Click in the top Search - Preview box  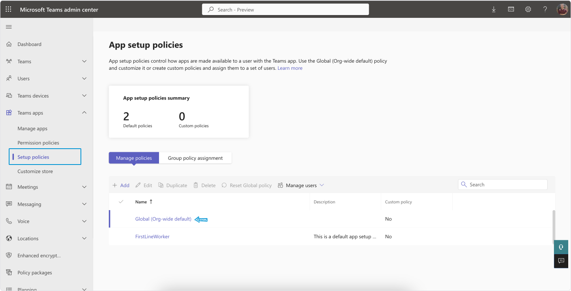pyautogui.click(x=285, y=10)
